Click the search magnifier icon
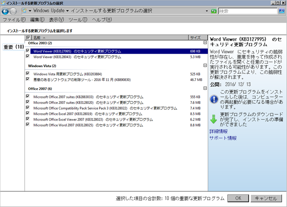Viewport: 287px width, 207px height. coord(282,11)
